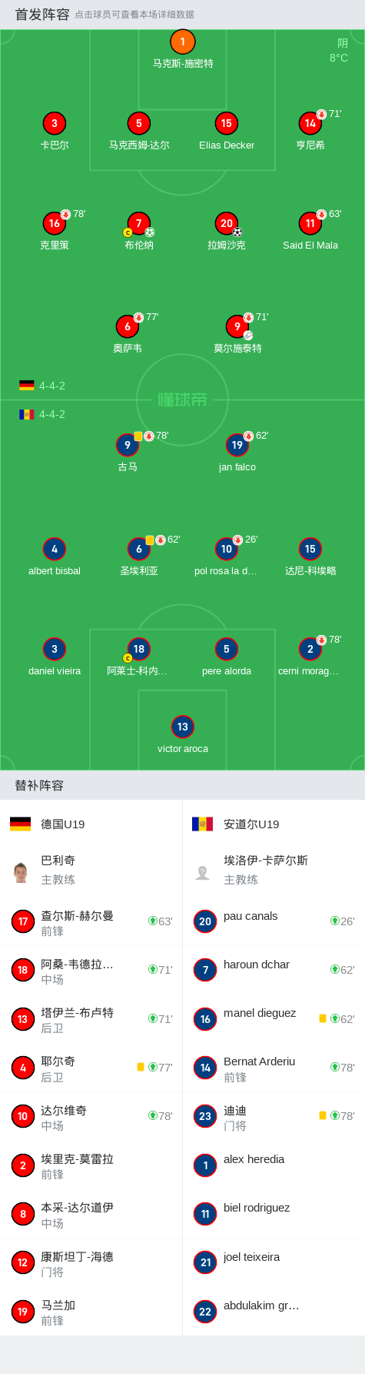Select Said El Mala number 11 icon
The image size is (365, 1374).
(310, 223)
